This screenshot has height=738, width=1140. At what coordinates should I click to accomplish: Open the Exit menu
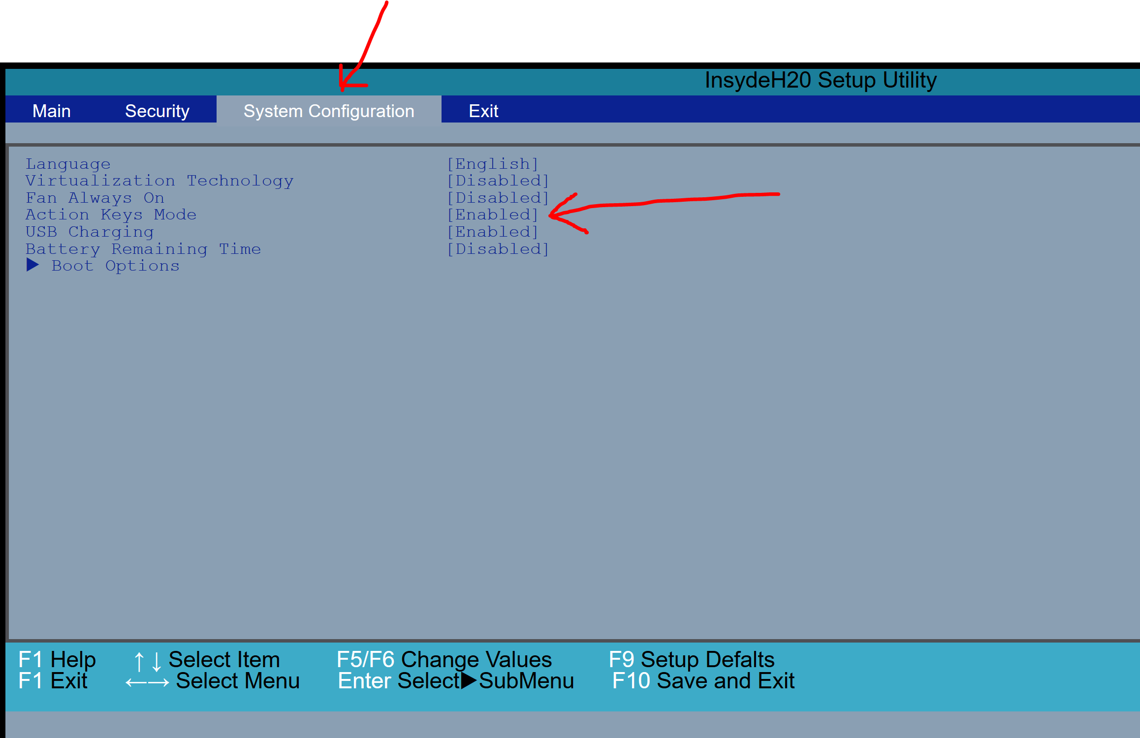(x=484, y=110)
